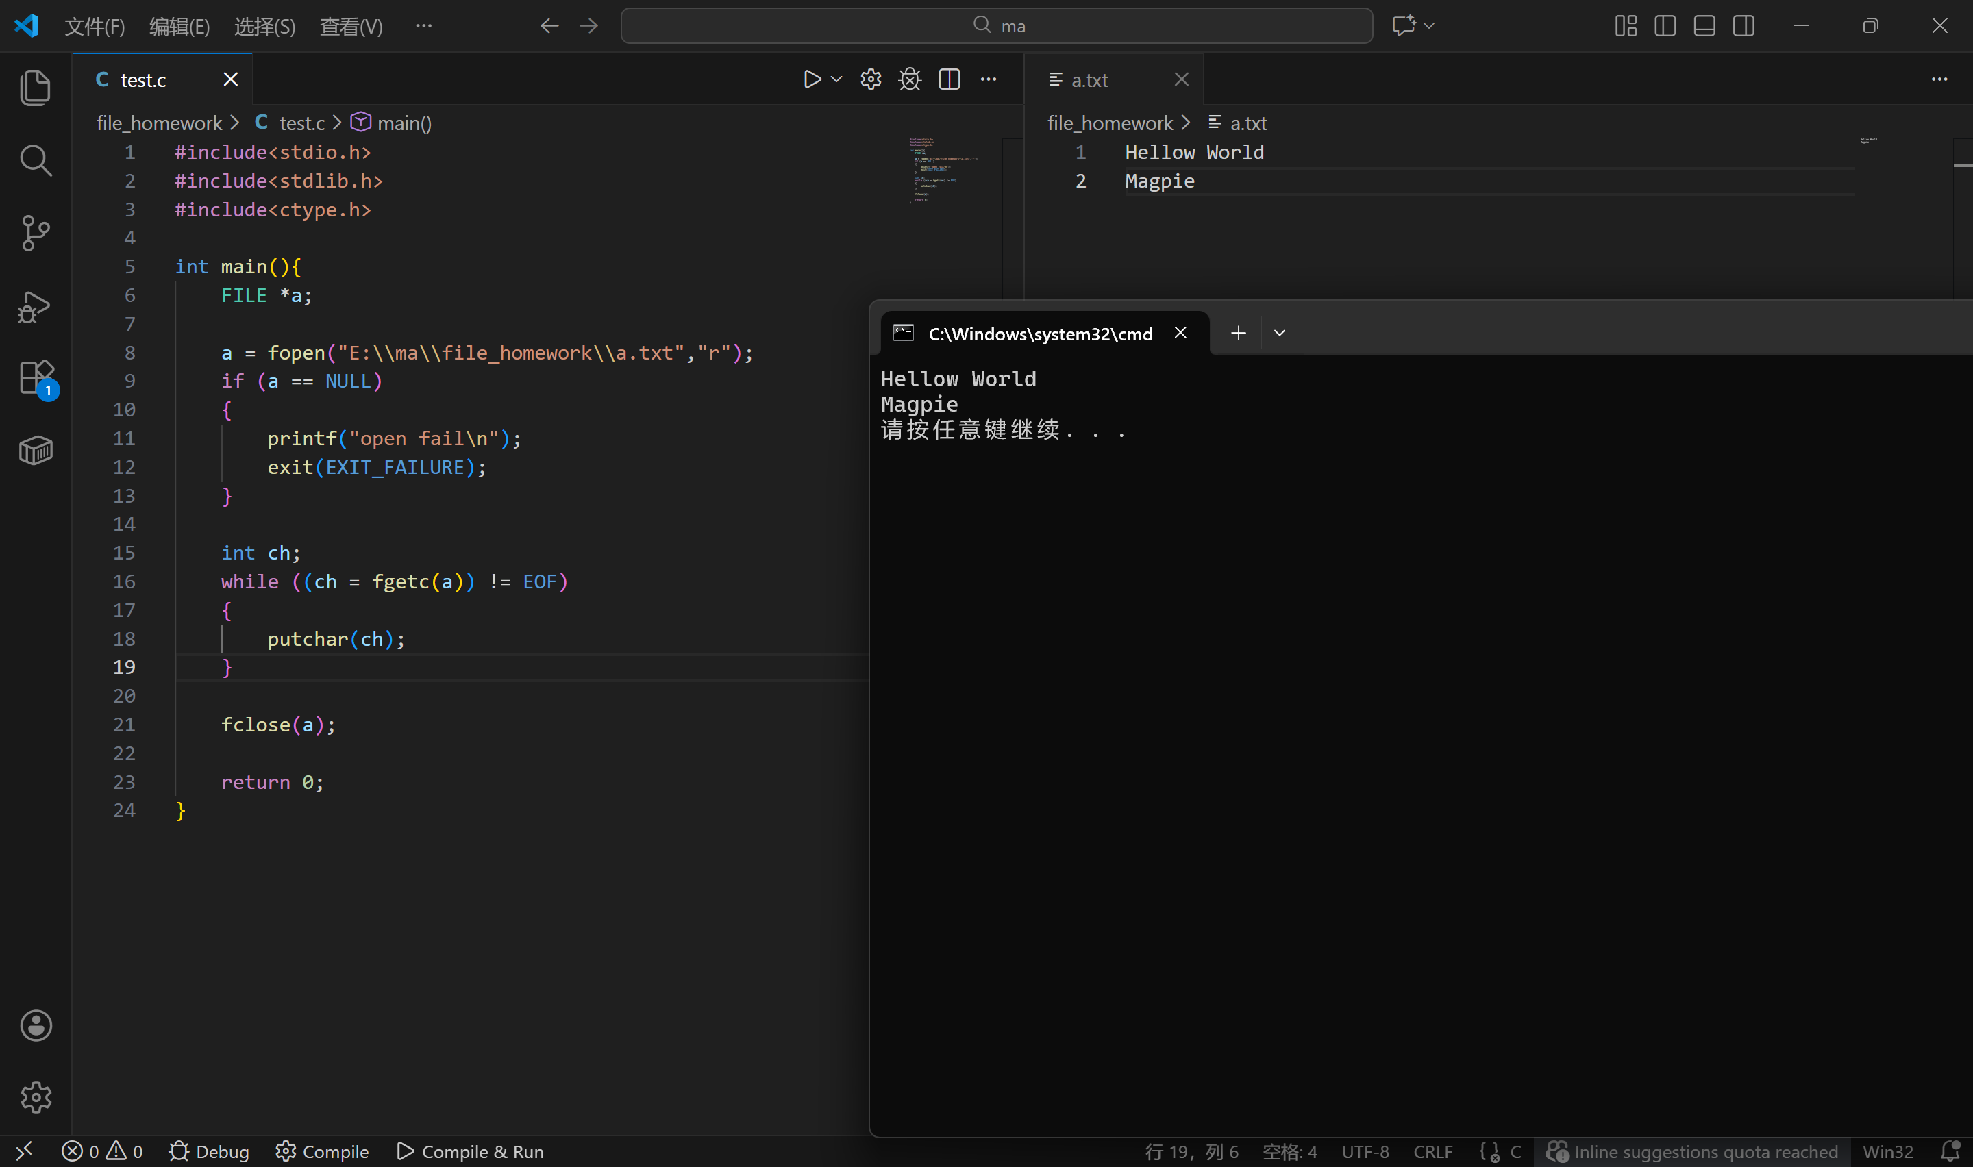Toggle the bottom panel layout button
Screen dimensions: 1973x1167
click(x=1704, y=26)
